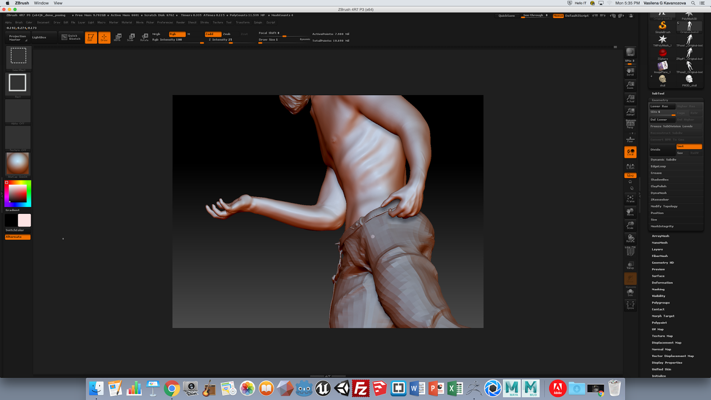The height and width of the screenshot is (400, 711).
Task: Open the Brush menu
Action: [x=19, y=22]
